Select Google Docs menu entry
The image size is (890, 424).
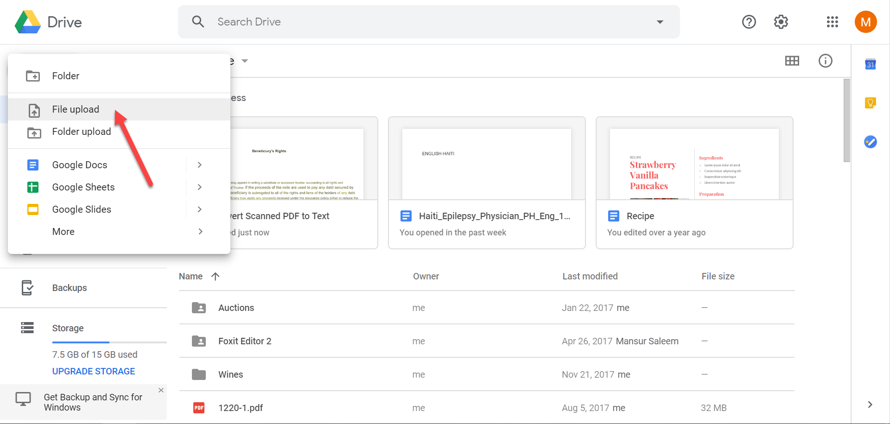click(119, 165)
